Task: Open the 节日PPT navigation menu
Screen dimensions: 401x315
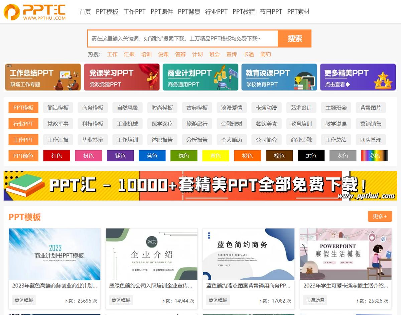Action: [x=271, y=11]
